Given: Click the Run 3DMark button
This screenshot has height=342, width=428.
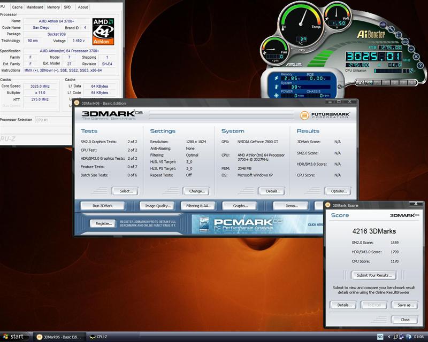Looking at the screenshot, I should 102,206.
